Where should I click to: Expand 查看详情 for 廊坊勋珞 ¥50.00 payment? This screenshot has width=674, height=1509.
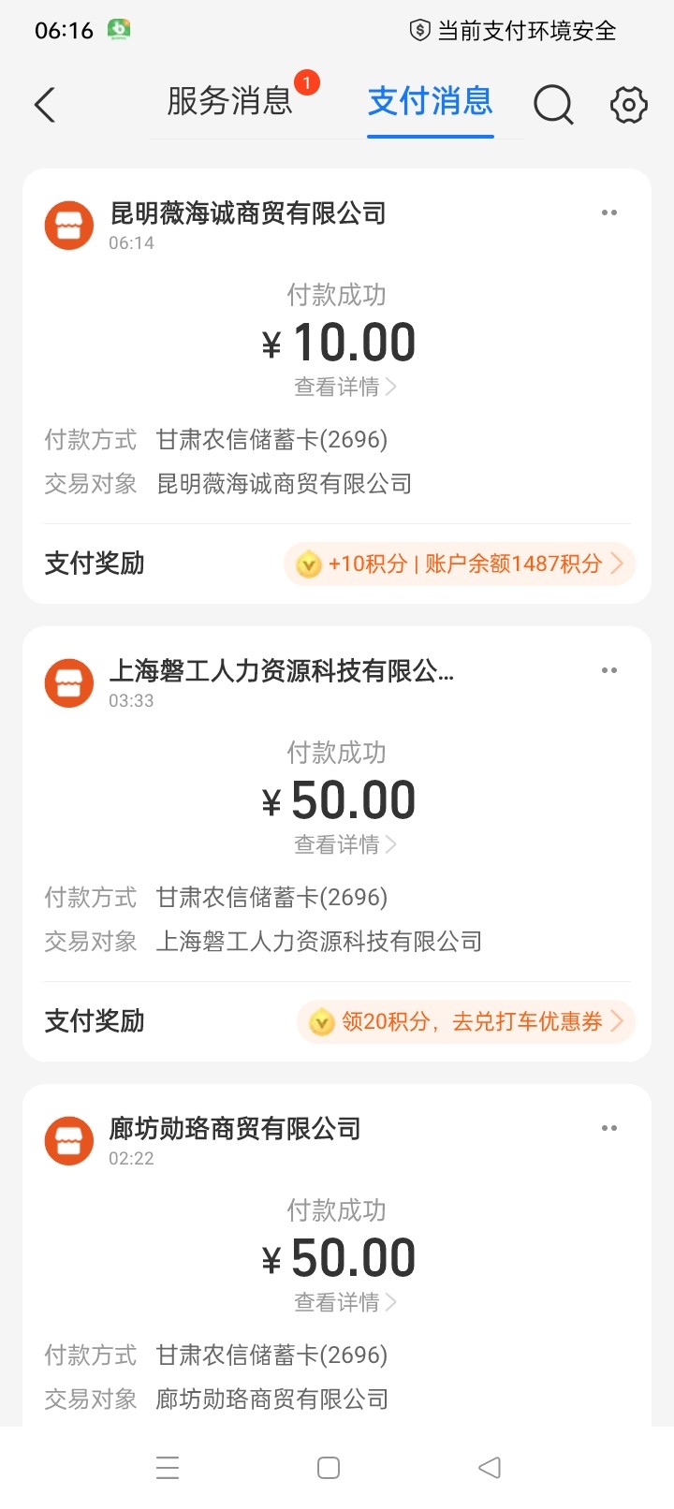pos(344,1302)
